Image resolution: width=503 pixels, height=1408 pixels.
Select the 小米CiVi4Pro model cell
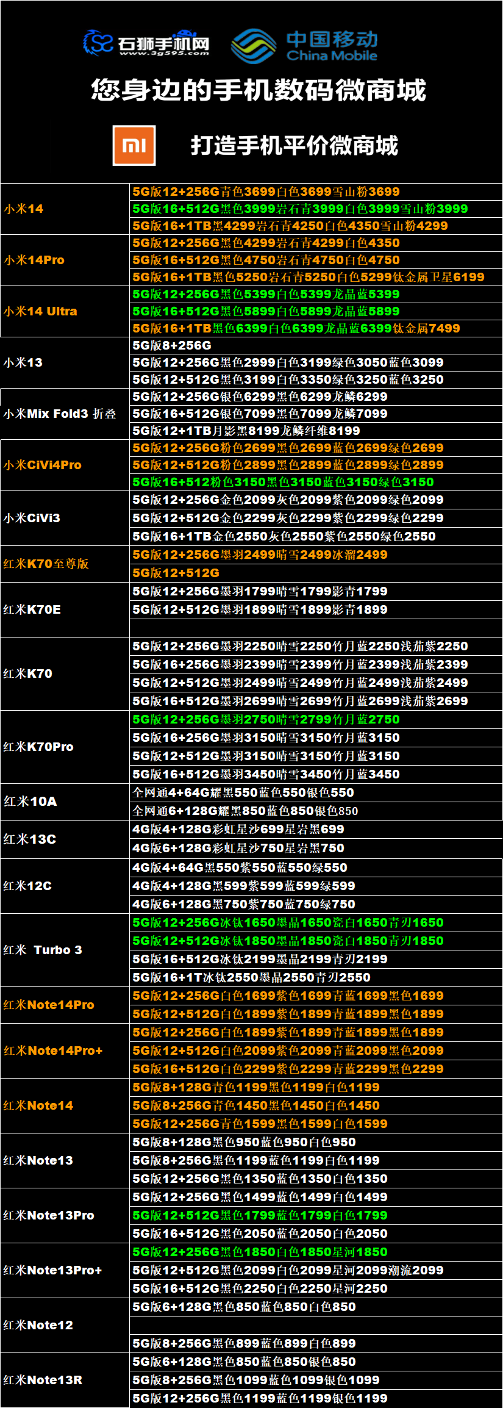pyautogui.click(x=65, y=465)
